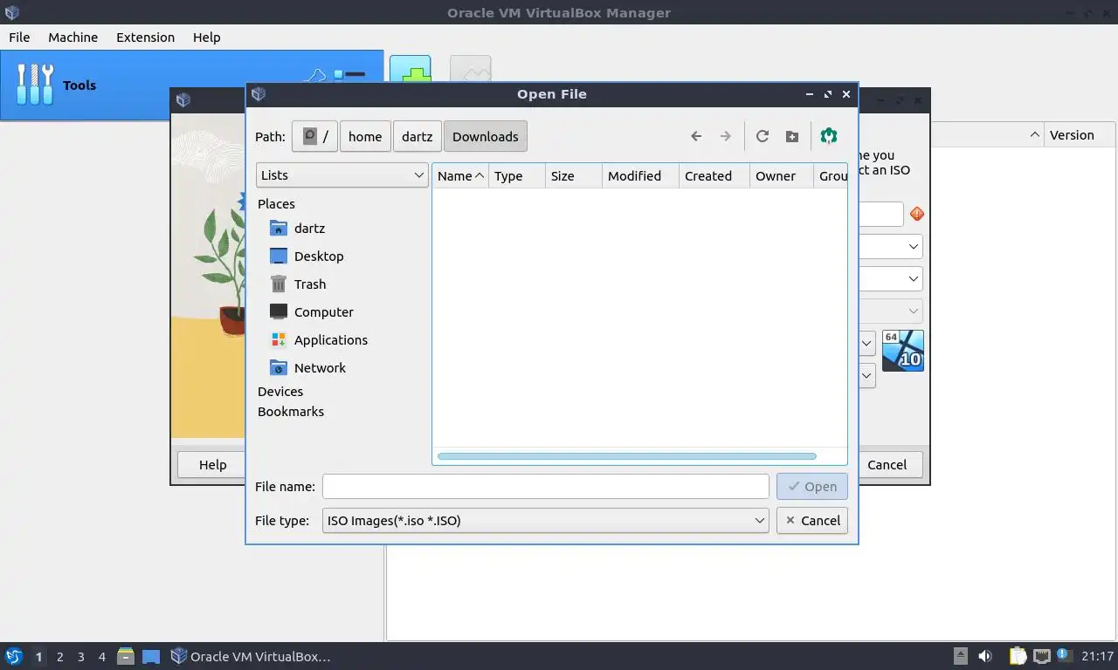Click the Bookmarks section header
1118x670 pixels.
point(291,412)
